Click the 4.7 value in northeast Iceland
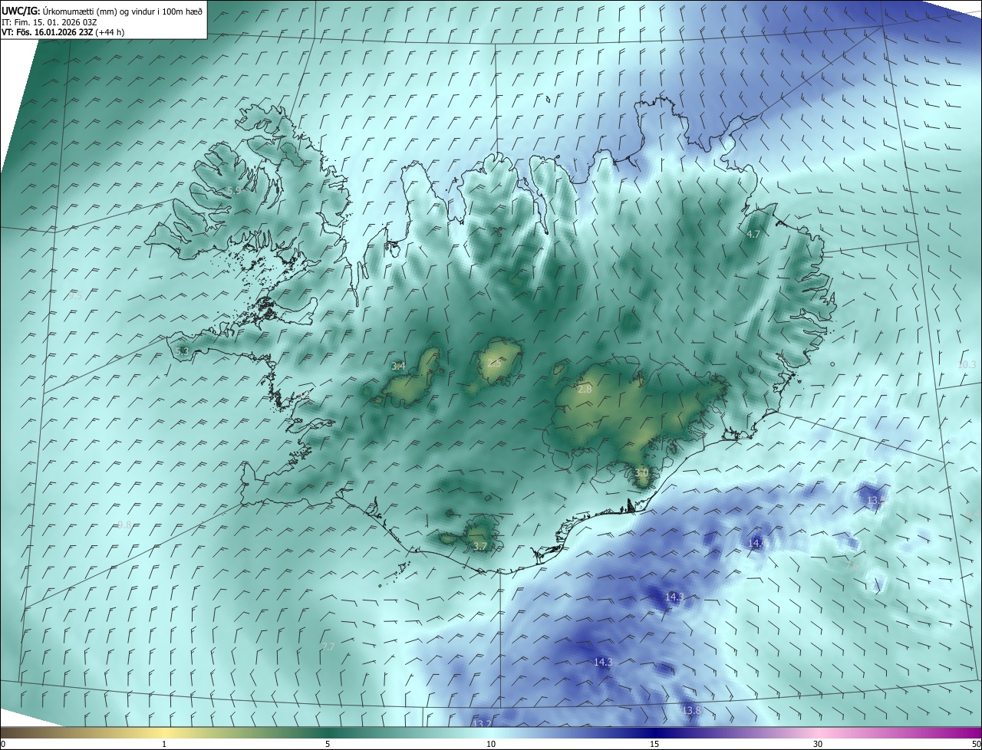982x750 pixels. click(x=753, y=234)
